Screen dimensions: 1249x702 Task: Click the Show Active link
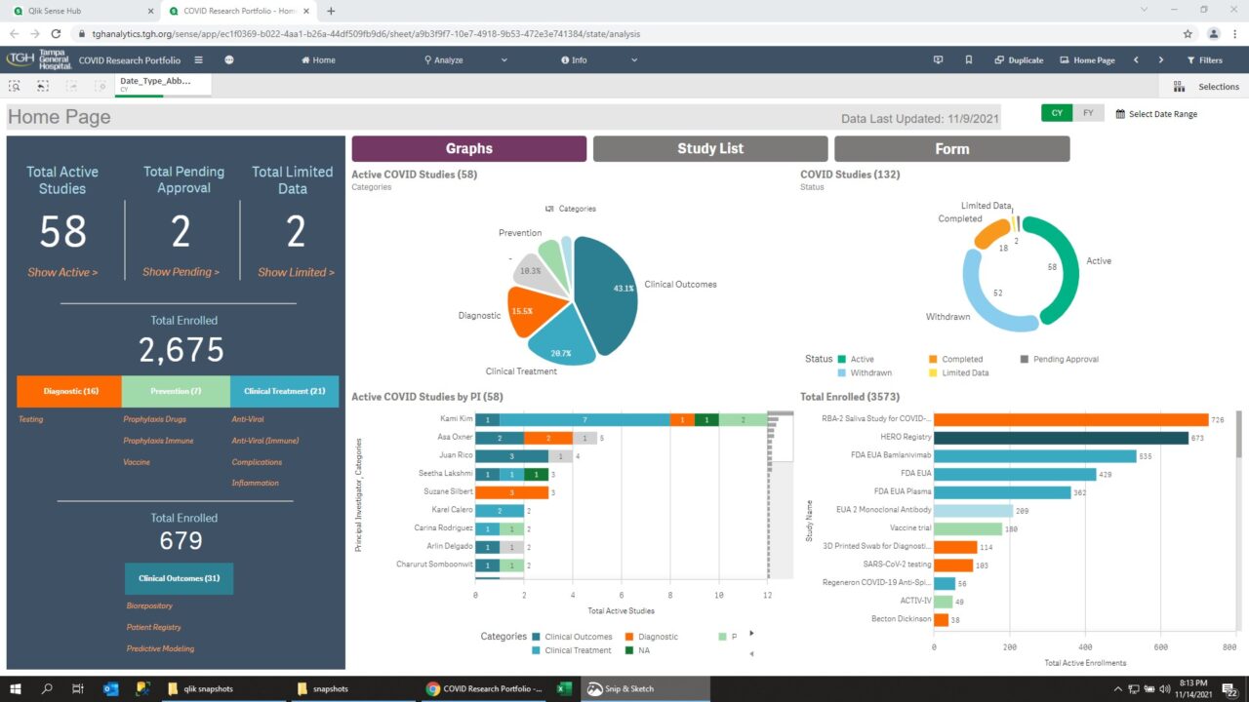(x=60, y=273)
